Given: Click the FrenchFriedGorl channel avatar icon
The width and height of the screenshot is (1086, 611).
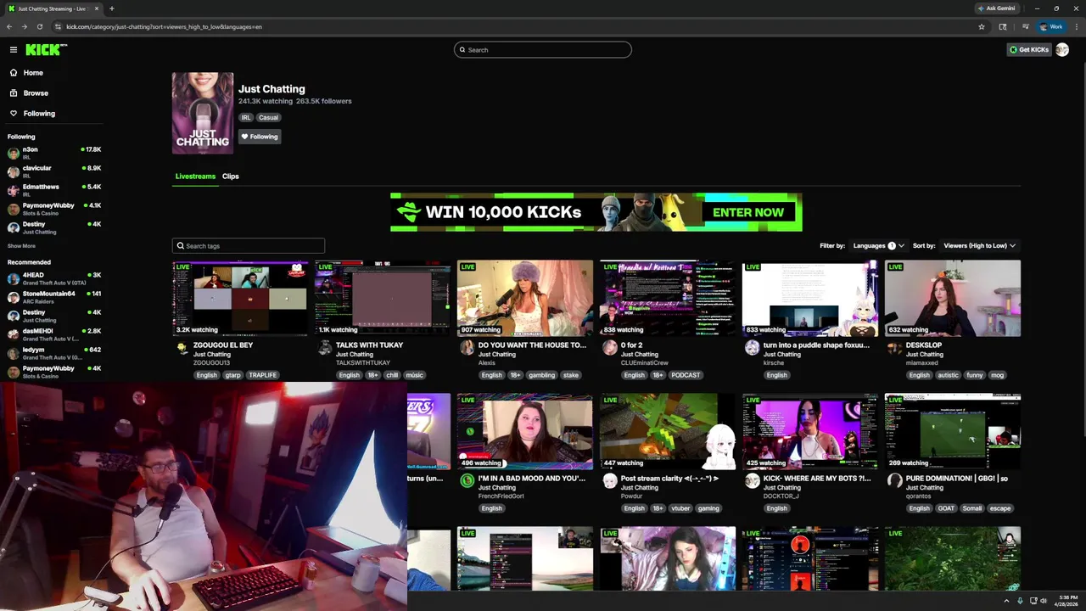Looking at the screenshot, I should (x=467, y=481).
